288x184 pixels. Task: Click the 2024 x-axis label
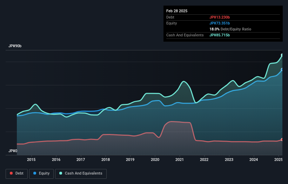[254, 160]
